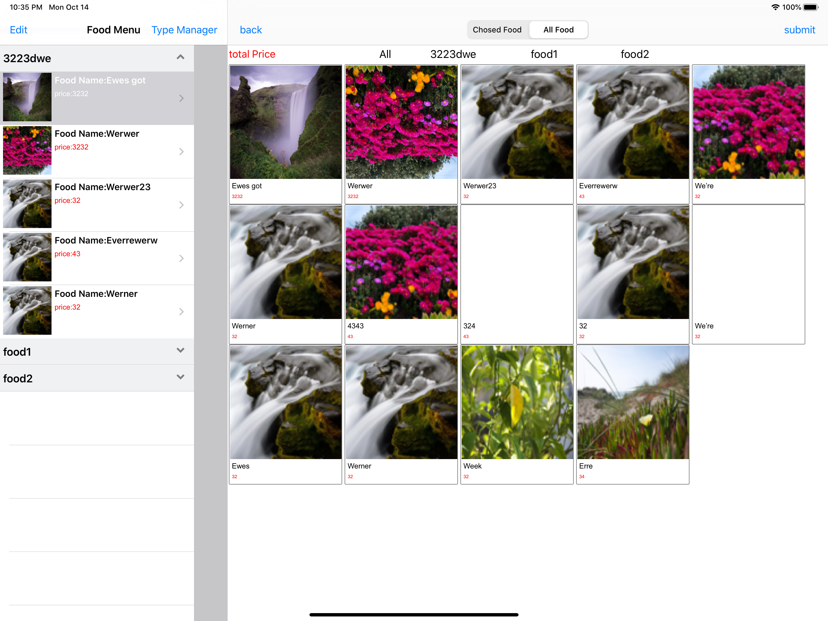Tap Edit in the Food Menu header

tap(19, 30)
